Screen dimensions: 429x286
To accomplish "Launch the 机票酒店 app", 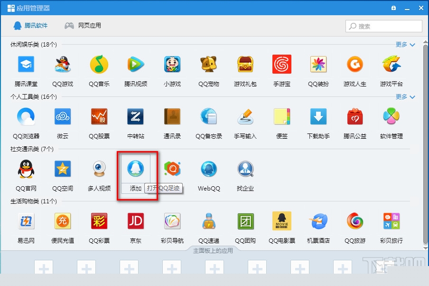I will [x=318, y=221].
